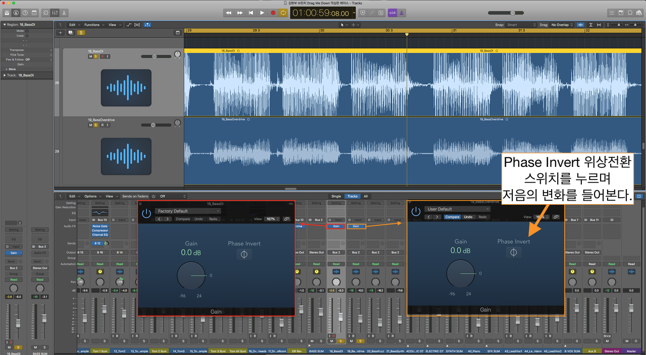Adjust the 18_BassDI track volume slider
Viewport: 646px width, 355px height.
pyautogui.click(x=155, y=56)
